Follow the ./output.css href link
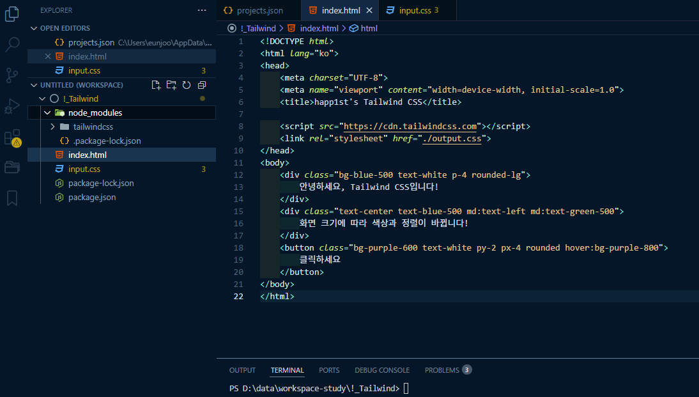Viewport: 699px width, 397px height. pos(452,138)
